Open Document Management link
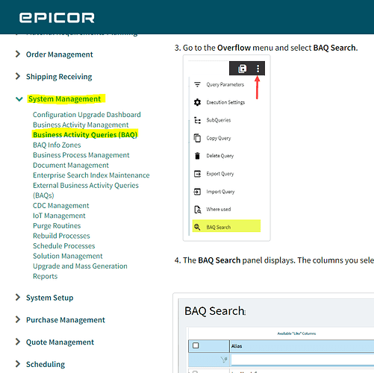The height and width of the screenshot is (373, 374). point(71,166)
